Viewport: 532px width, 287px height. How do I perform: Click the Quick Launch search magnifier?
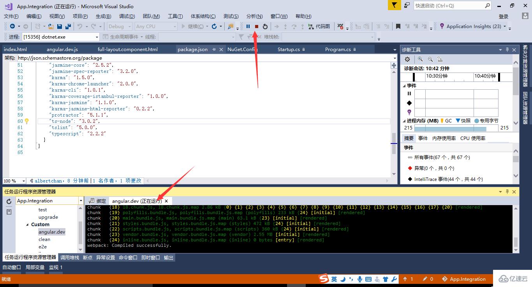(x=487, y=5)
